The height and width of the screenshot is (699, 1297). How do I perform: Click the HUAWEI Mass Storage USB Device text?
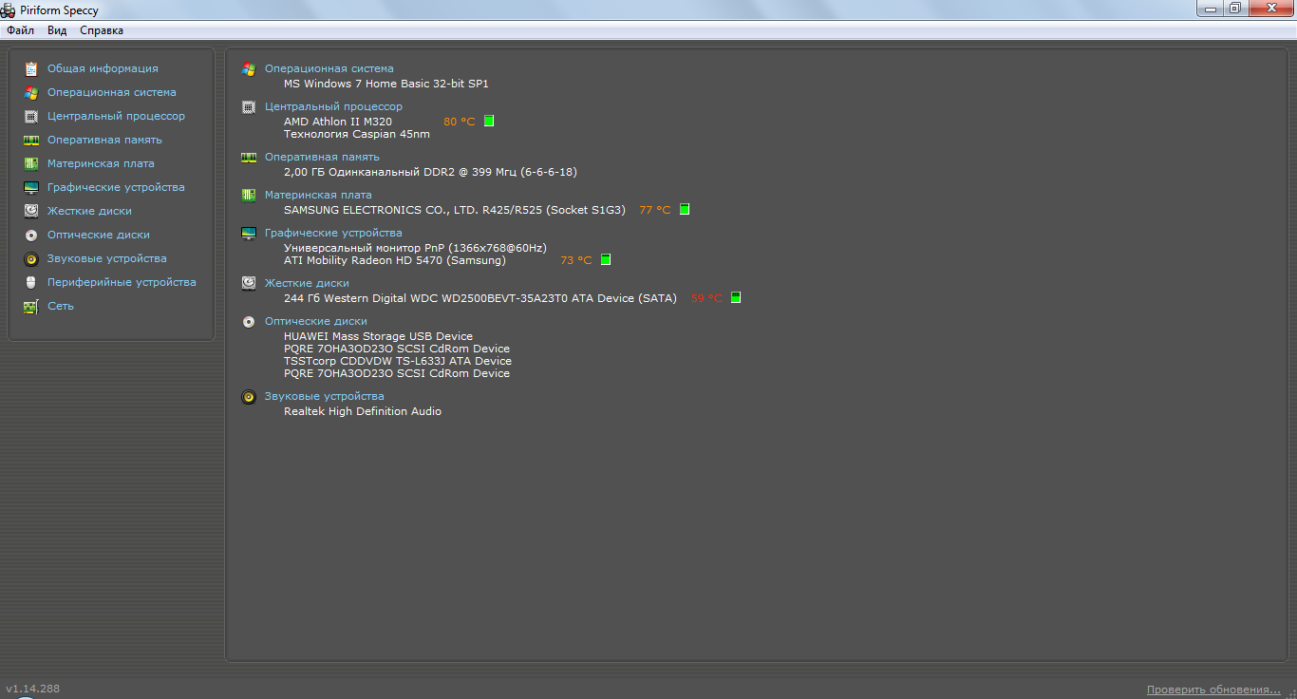(378, 336)
